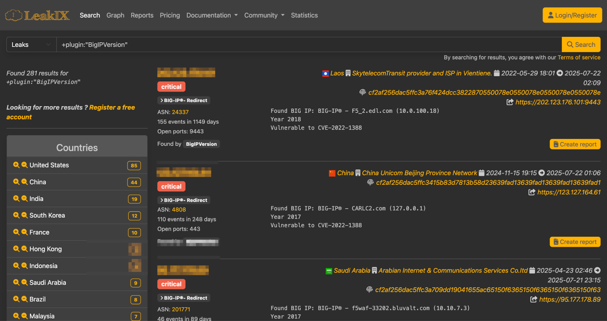Image resolution: width=607 pixels, height=321 pixels.
Task: Click Create report for the Laos result
Action: (x=575, y=144)
